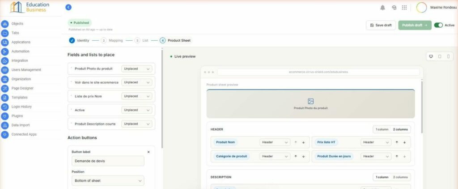
Task: Open placement dropdown for Liste de prix Nom
Action: pos(137,96)
